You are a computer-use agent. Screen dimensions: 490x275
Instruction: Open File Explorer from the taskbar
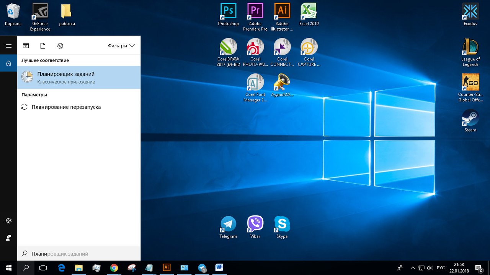(x=78, y=268)
